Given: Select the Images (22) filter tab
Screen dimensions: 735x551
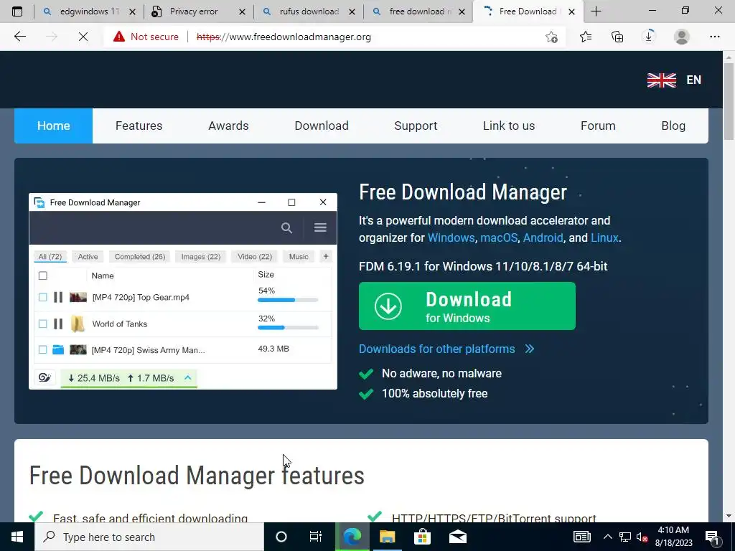Looking at the screenshot, I should (201, 257).
